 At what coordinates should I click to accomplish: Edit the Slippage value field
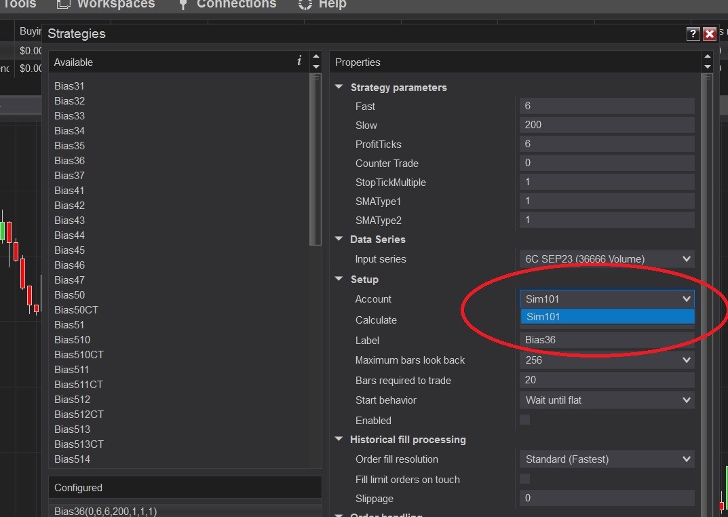[607, 498]
